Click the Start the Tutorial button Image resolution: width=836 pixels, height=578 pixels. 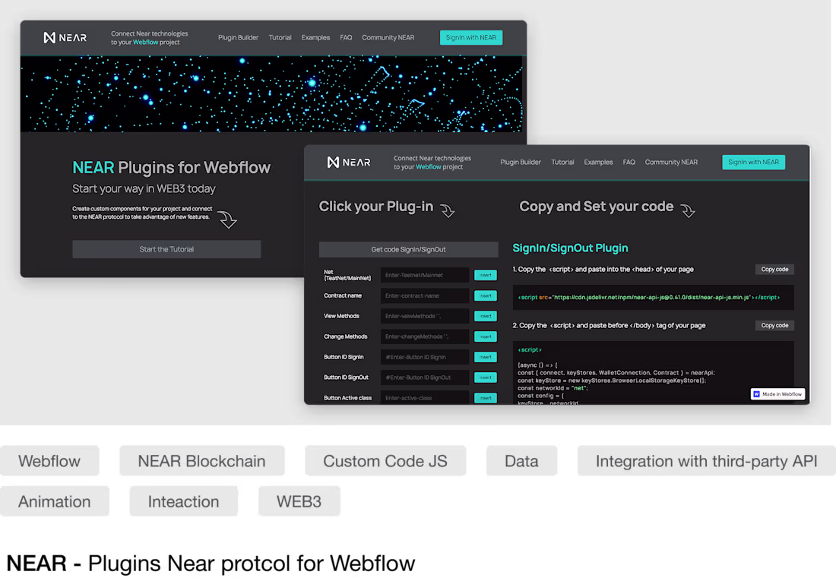point(166,249)
